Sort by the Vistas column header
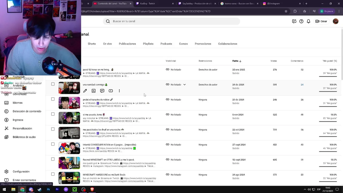This screenshot has height=193, width=343. (x=274, y=61)
